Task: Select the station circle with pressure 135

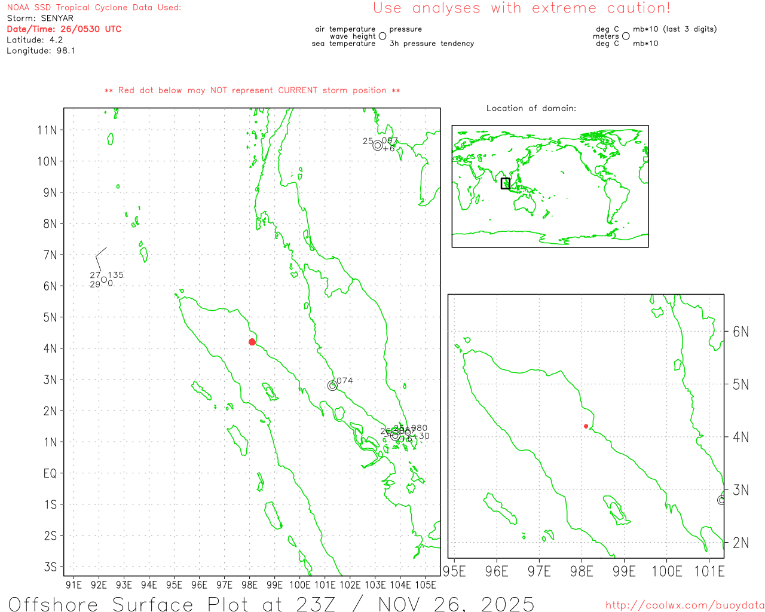Action: coord(104,280)
